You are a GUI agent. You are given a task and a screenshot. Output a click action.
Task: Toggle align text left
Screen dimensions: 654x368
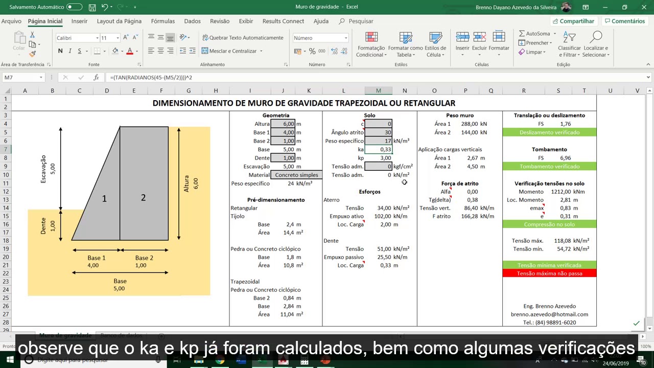coord(151,51)
